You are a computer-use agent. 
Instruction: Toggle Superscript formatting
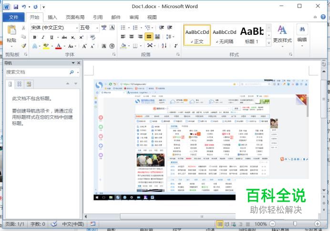(81, 37)
